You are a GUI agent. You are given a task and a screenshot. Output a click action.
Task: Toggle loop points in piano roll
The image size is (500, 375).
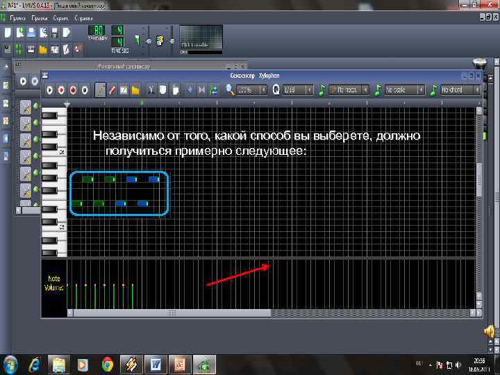202,90
